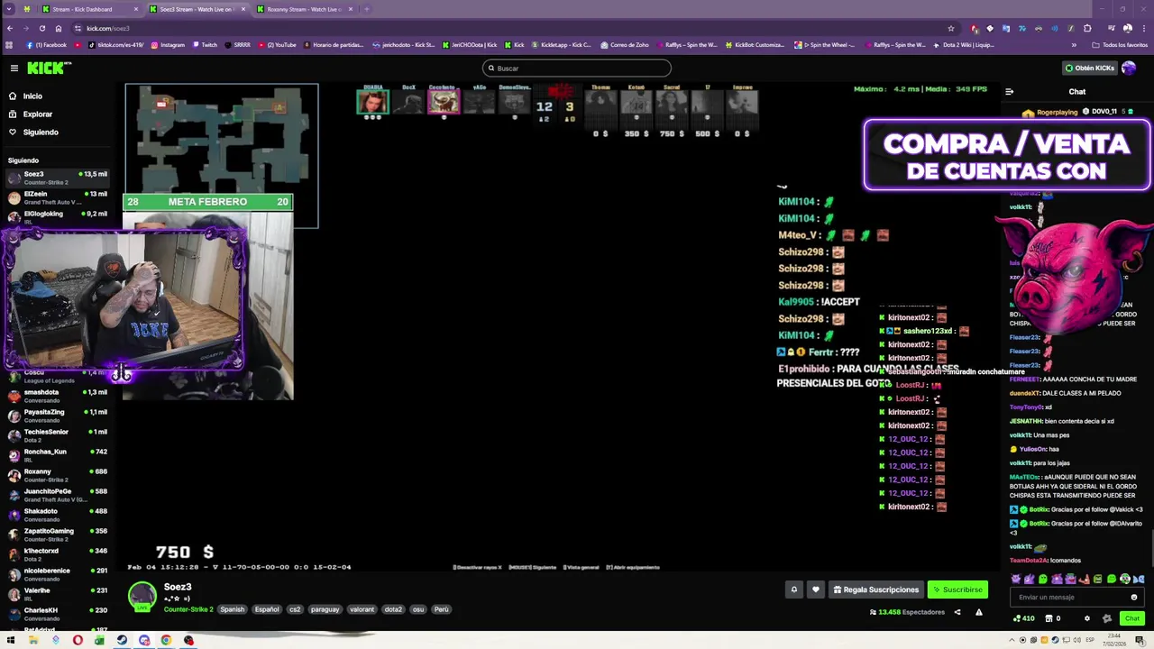Click the green Chat send button
This screenshot has height=649, width=1154.
pos(1132,618)
